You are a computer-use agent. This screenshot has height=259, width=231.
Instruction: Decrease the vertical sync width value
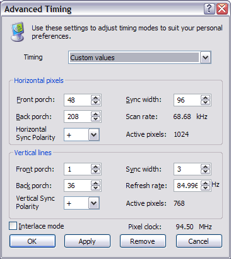pyautogui.click(x=205, y=171)
